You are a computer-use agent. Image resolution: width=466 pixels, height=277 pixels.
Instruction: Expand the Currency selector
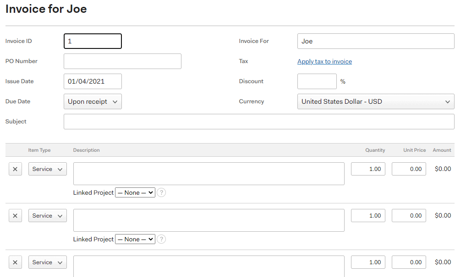tap(375, 101)
